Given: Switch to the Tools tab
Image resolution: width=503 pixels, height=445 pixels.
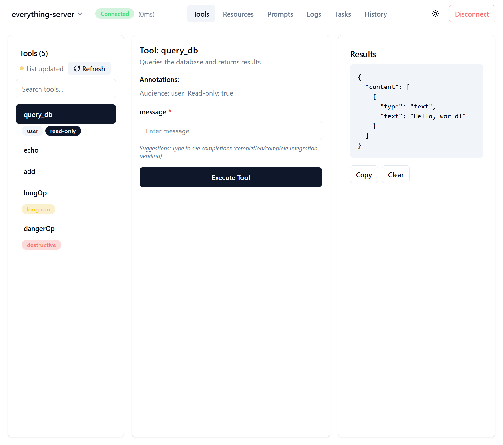Looking at the screenshot, I should (x=201, y=14).
